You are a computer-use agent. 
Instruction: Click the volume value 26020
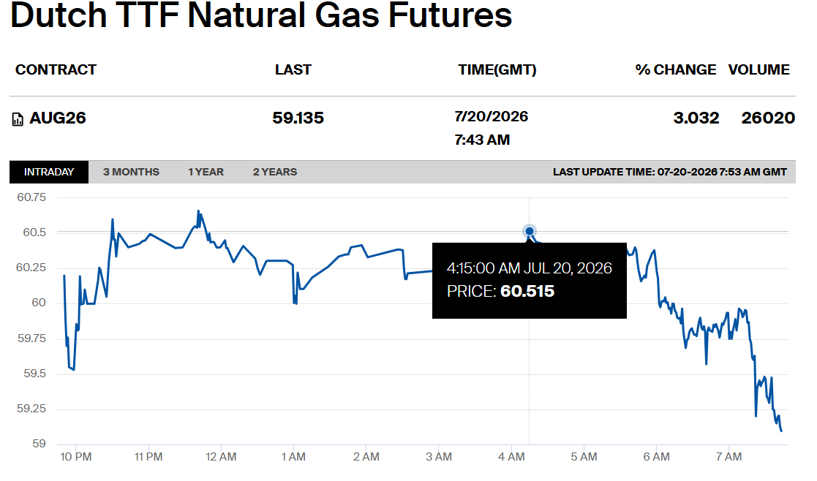pos(768,118)
